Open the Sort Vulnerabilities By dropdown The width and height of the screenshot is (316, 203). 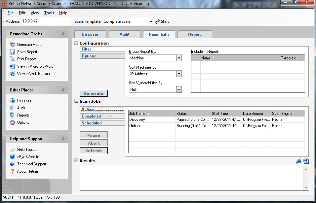[179, 89]
